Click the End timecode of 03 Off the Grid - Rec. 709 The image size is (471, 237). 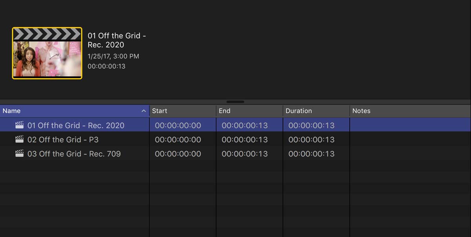(245, 154)
